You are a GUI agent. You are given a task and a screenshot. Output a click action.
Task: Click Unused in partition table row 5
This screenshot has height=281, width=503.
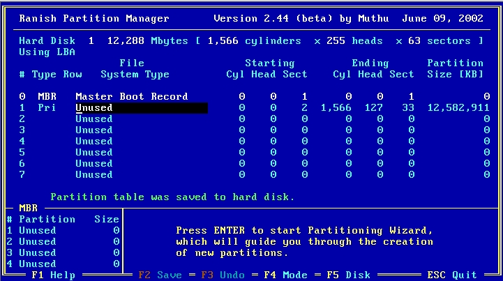(94, 153)
